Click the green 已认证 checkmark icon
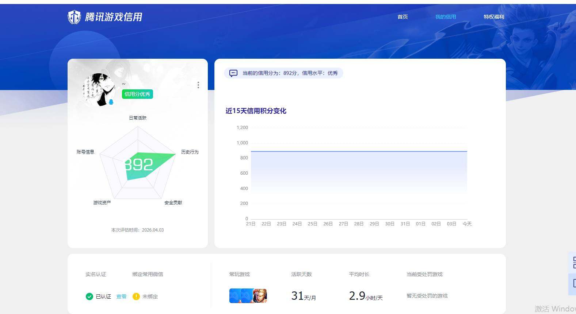 (x=89, y=296)
